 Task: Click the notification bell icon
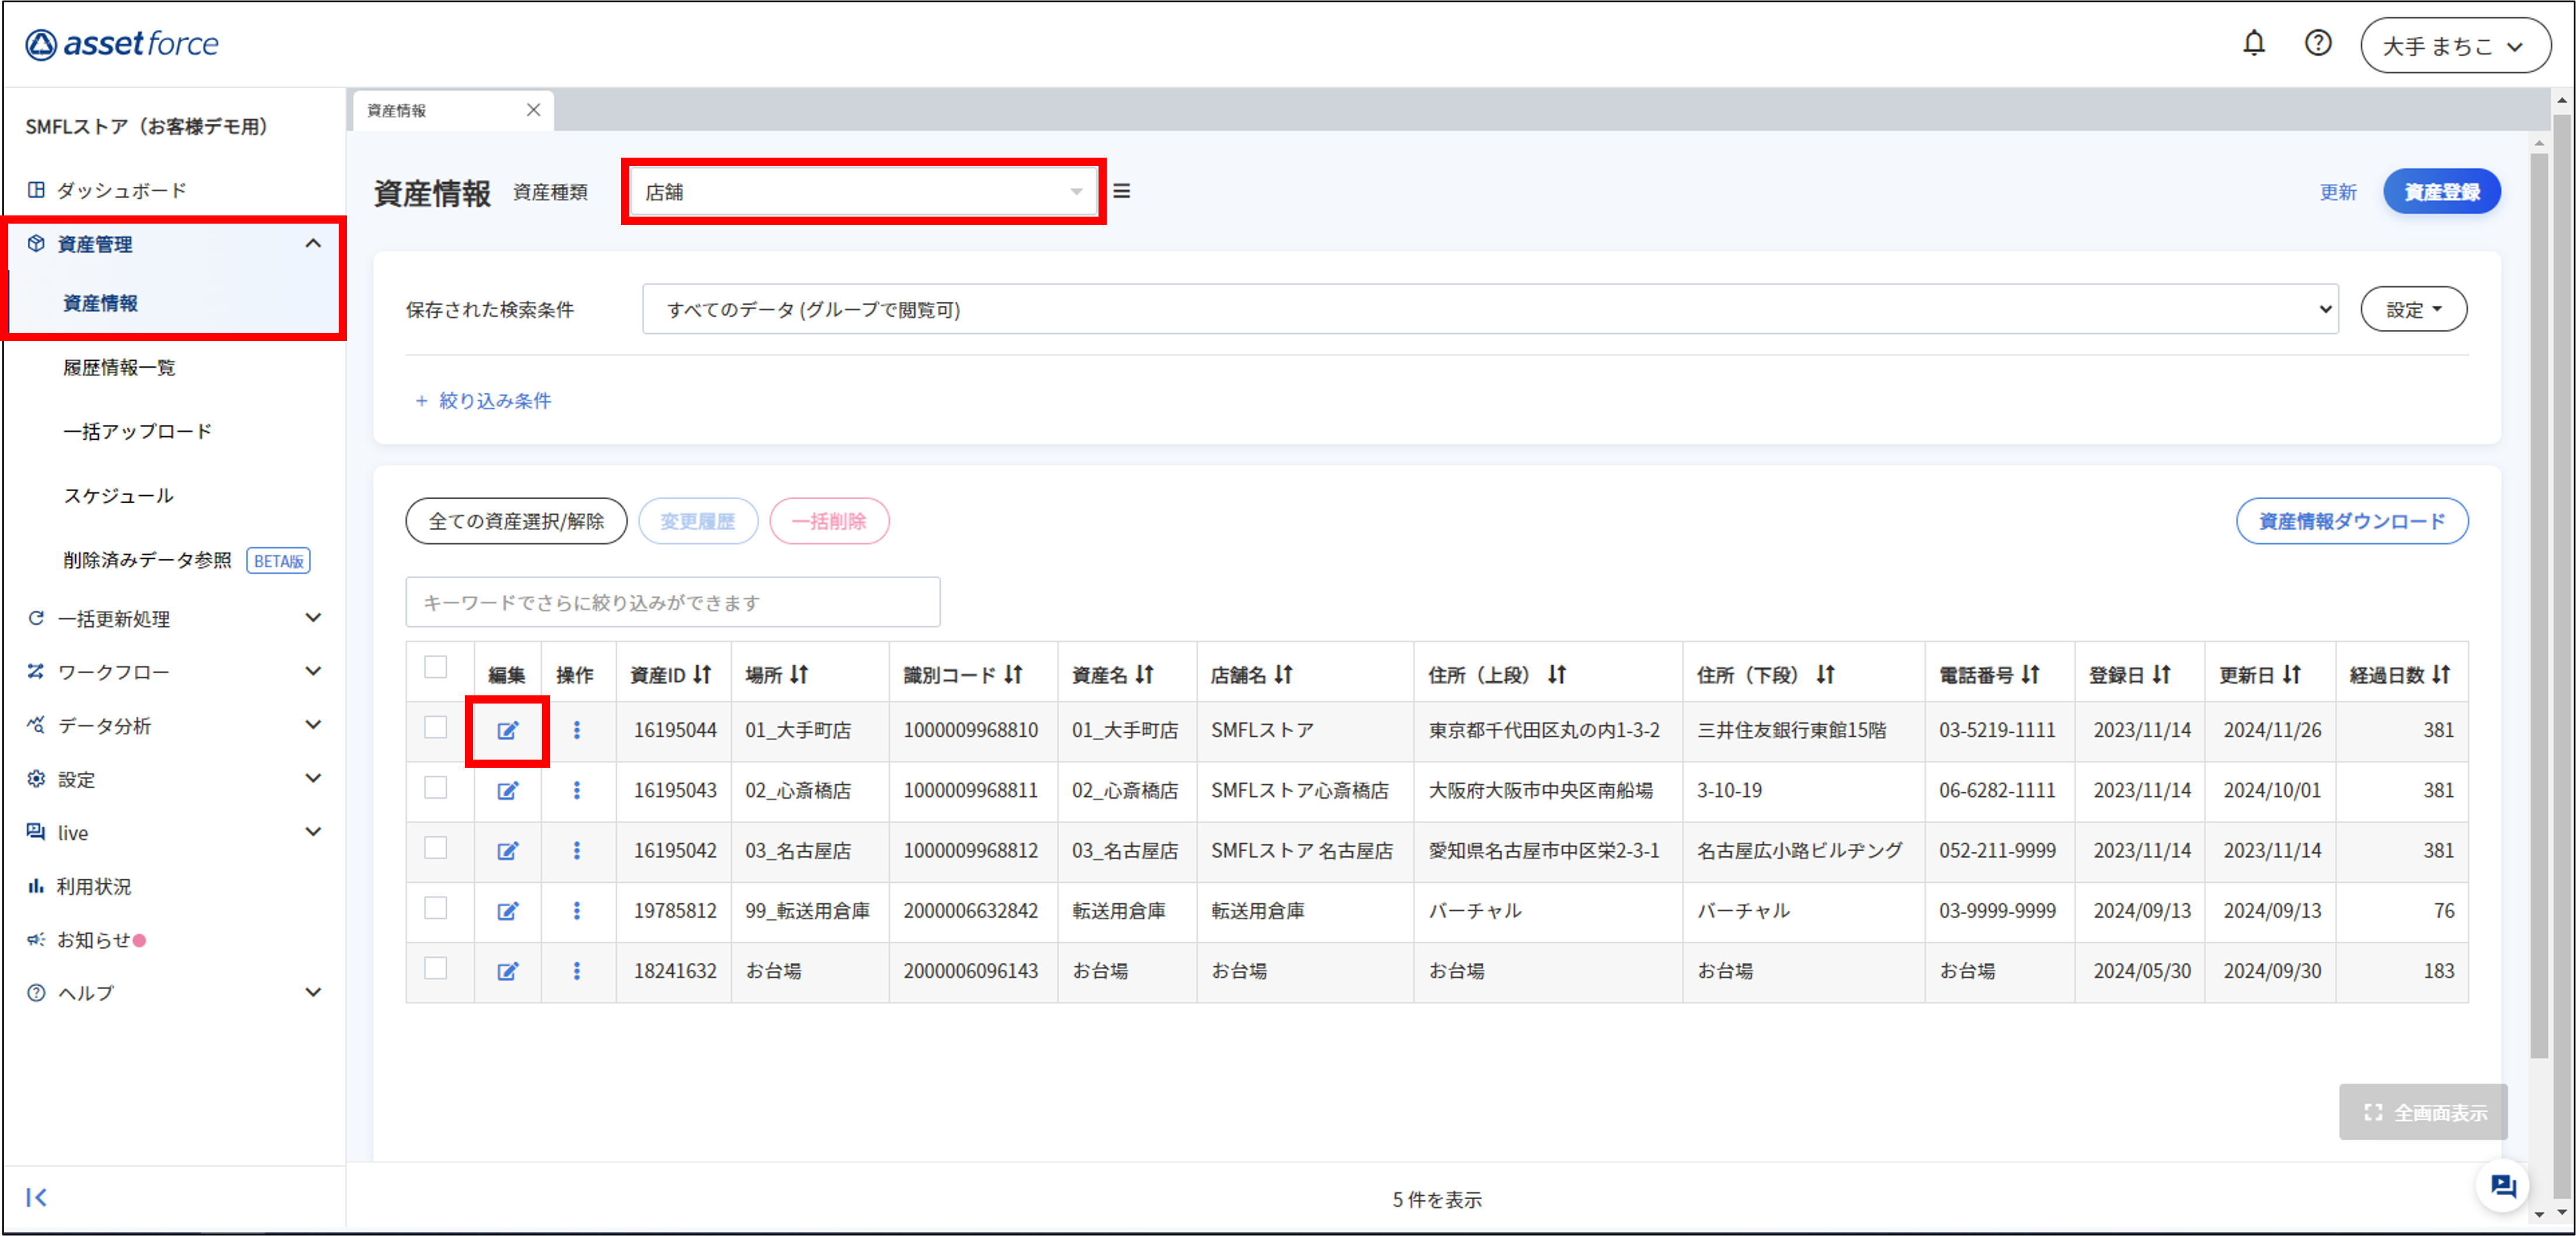[x=2253, y=43]
